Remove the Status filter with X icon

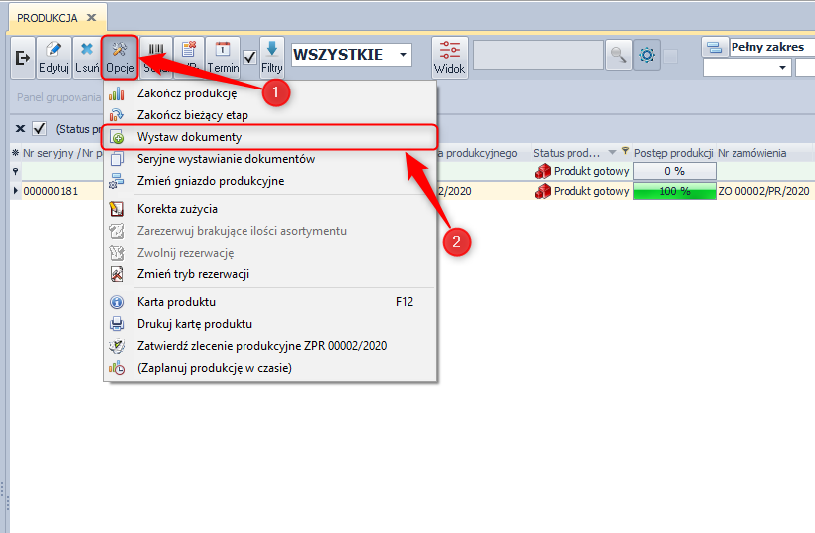coord(20,128)
